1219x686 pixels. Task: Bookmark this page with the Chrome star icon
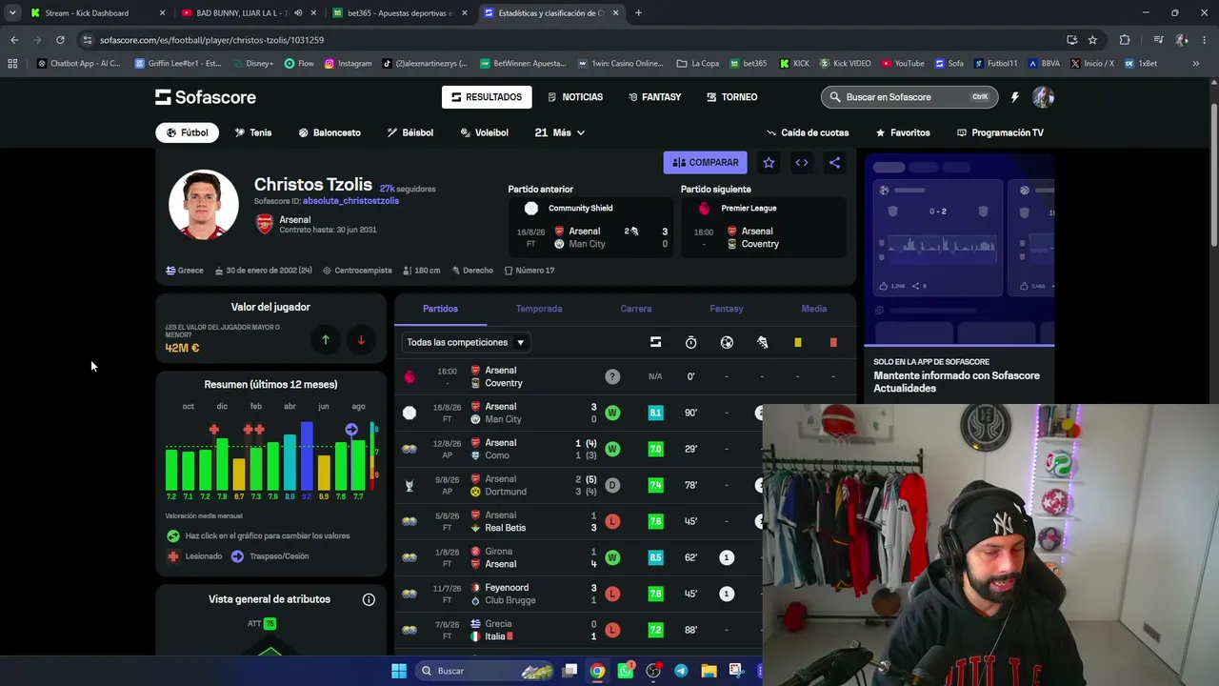tap(1092, 40)
